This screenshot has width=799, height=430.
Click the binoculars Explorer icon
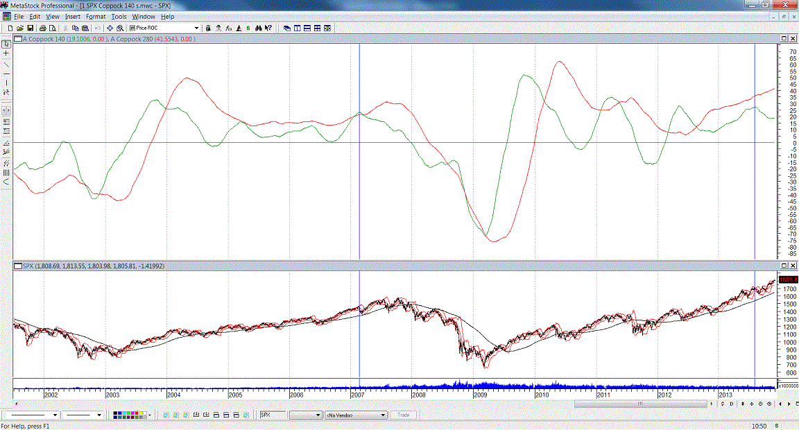pos(258,28)
